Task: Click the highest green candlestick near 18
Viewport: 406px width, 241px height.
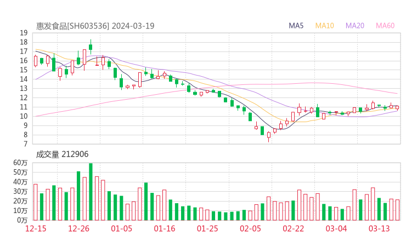Action: pyautogui.click(x=91, y=47)
